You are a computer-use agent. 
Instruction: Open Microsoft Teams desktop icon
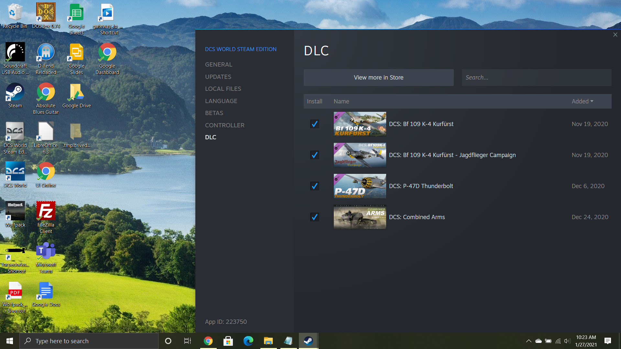click(46, 258)
